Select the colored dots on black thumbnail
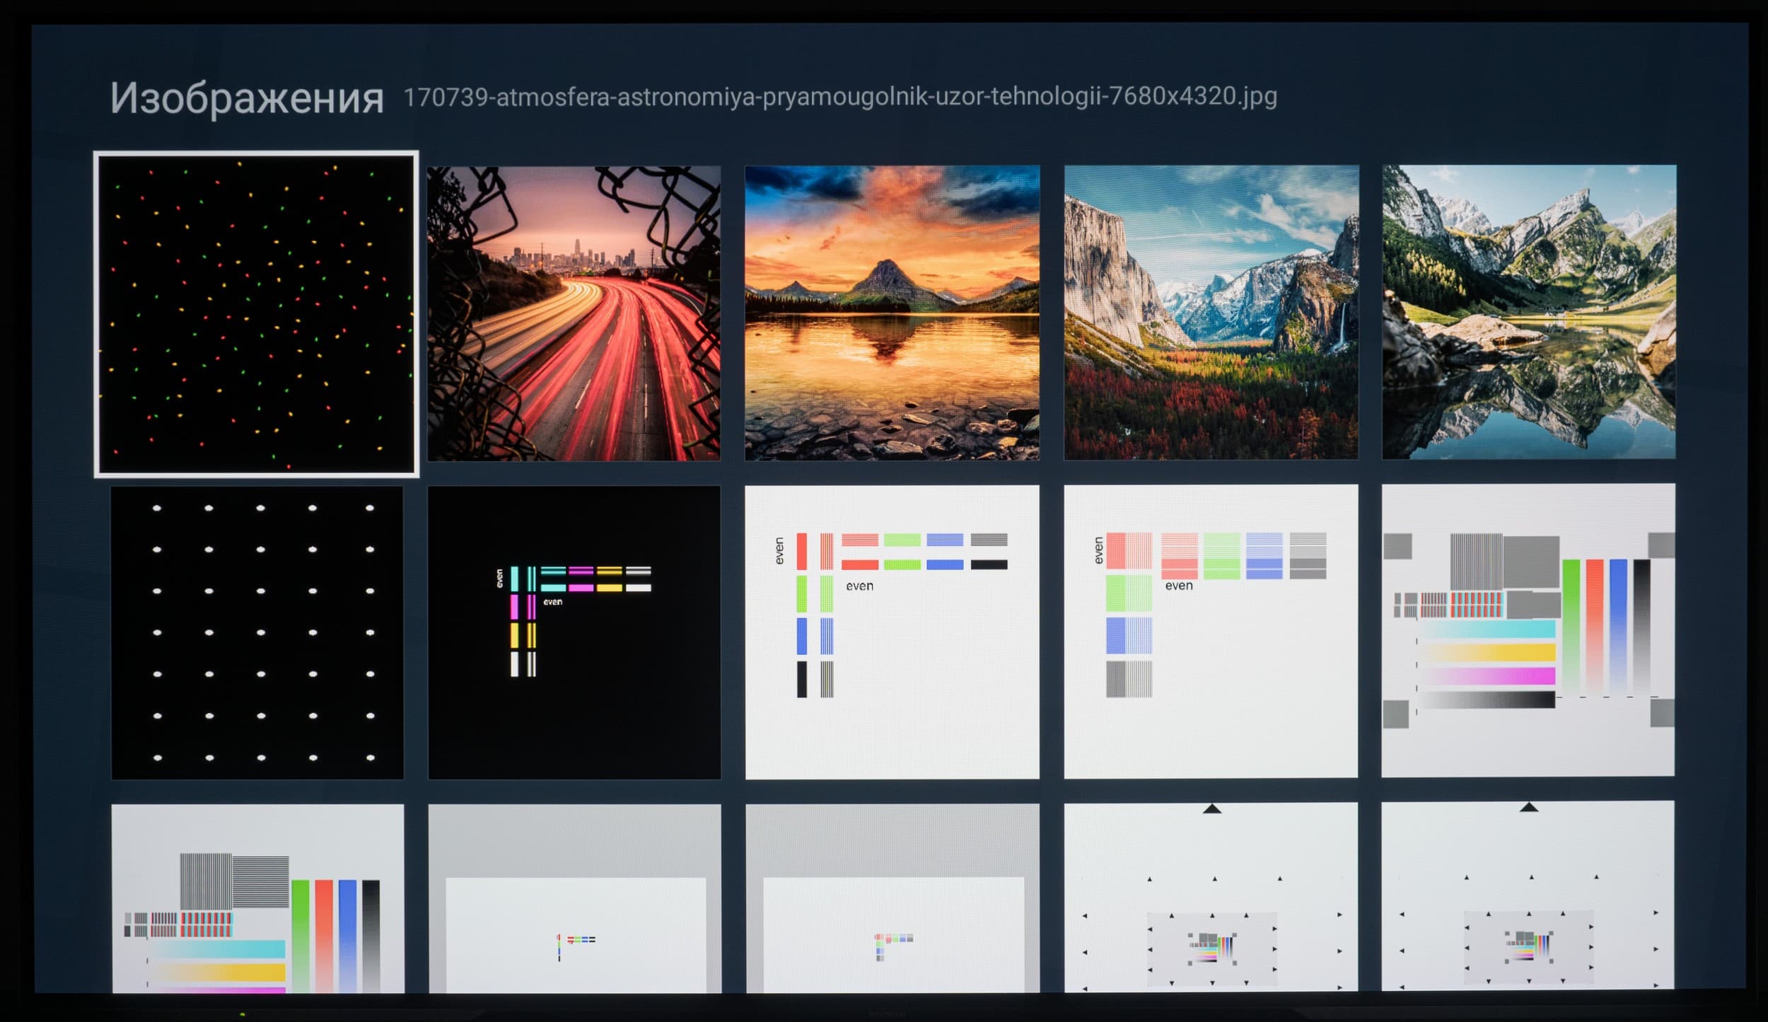 [256, 314]
